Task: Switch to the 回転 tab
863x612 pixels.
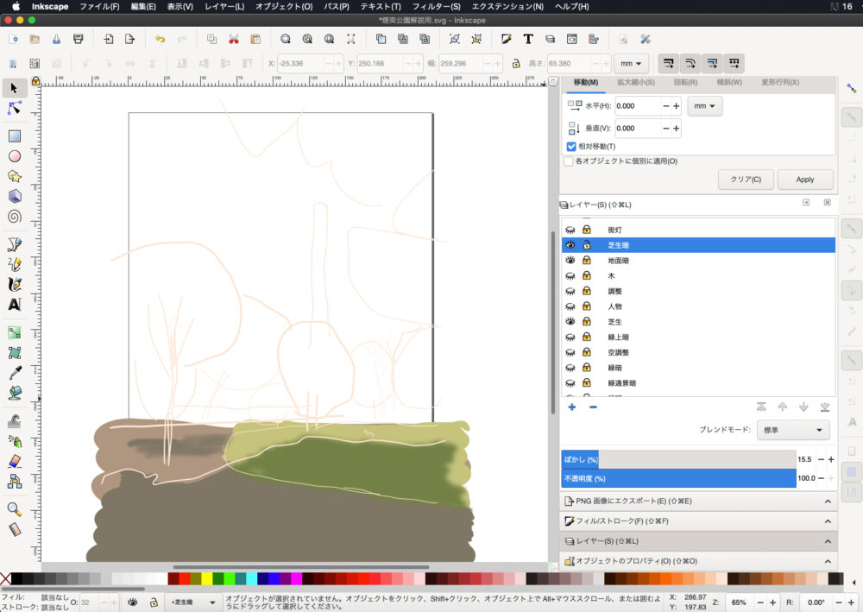Action: [x=685, y=82]
